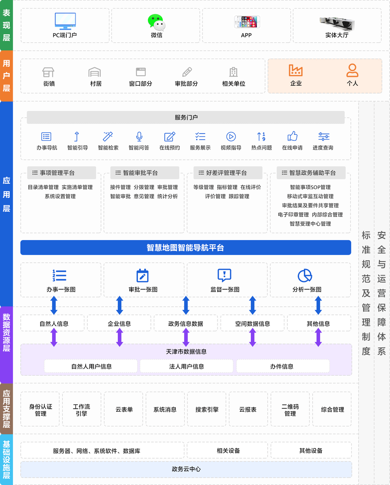The height and width of the screenshot is (485, 390).
Task: Click the PC端门户 monitor icon
Action: [x=65, y=21]
